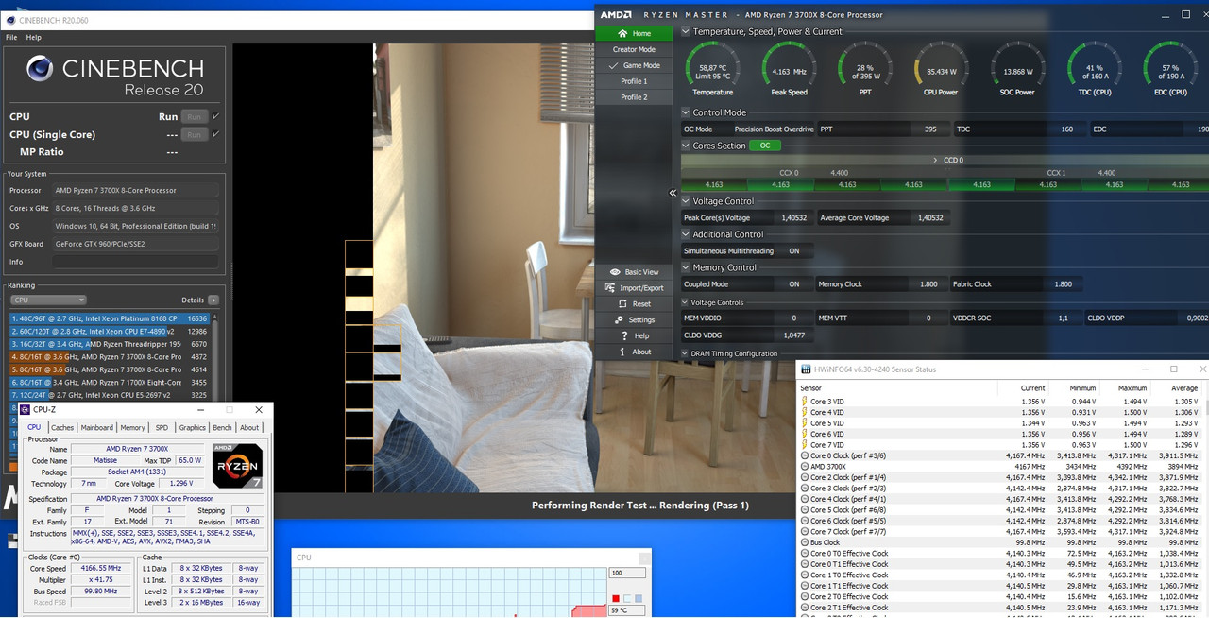Switch to the SPD tab in CPU-Z
The height and width of the screenshot is (618, 1209).
click(x=162, y=427)
